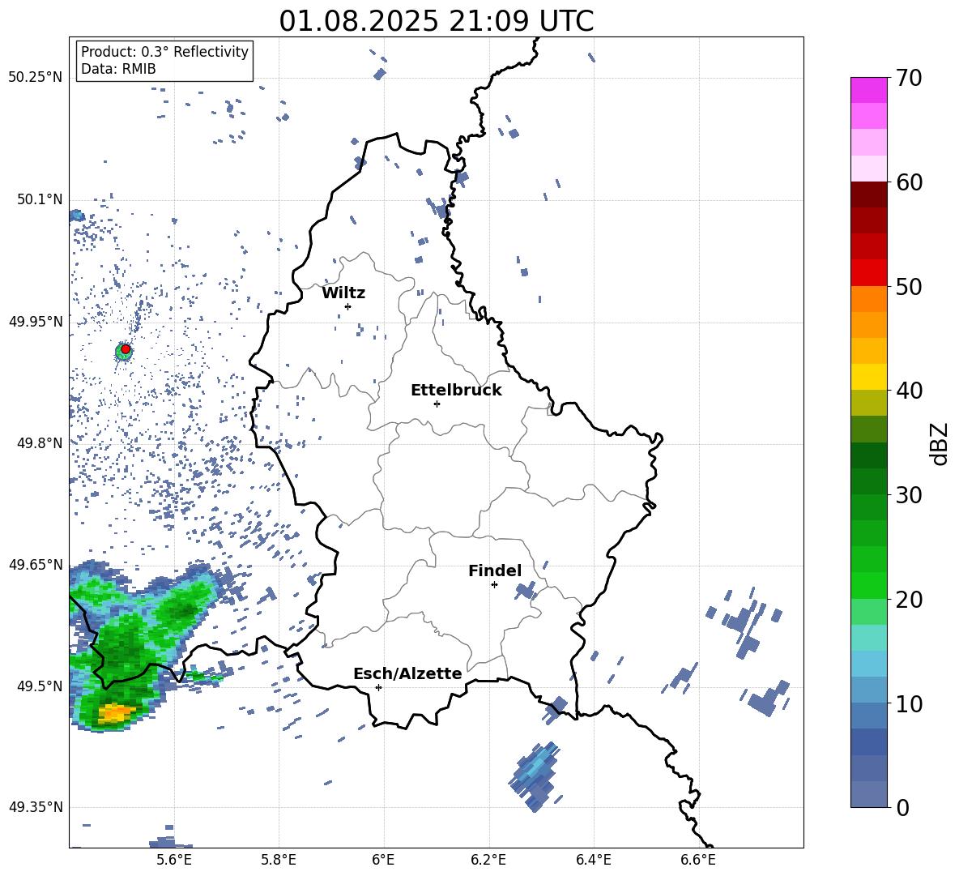This screenshot has width=959, height=876.
Task: Click the 'Product: 0.3° Reflectivity' legend text
Action: (164, 51)
